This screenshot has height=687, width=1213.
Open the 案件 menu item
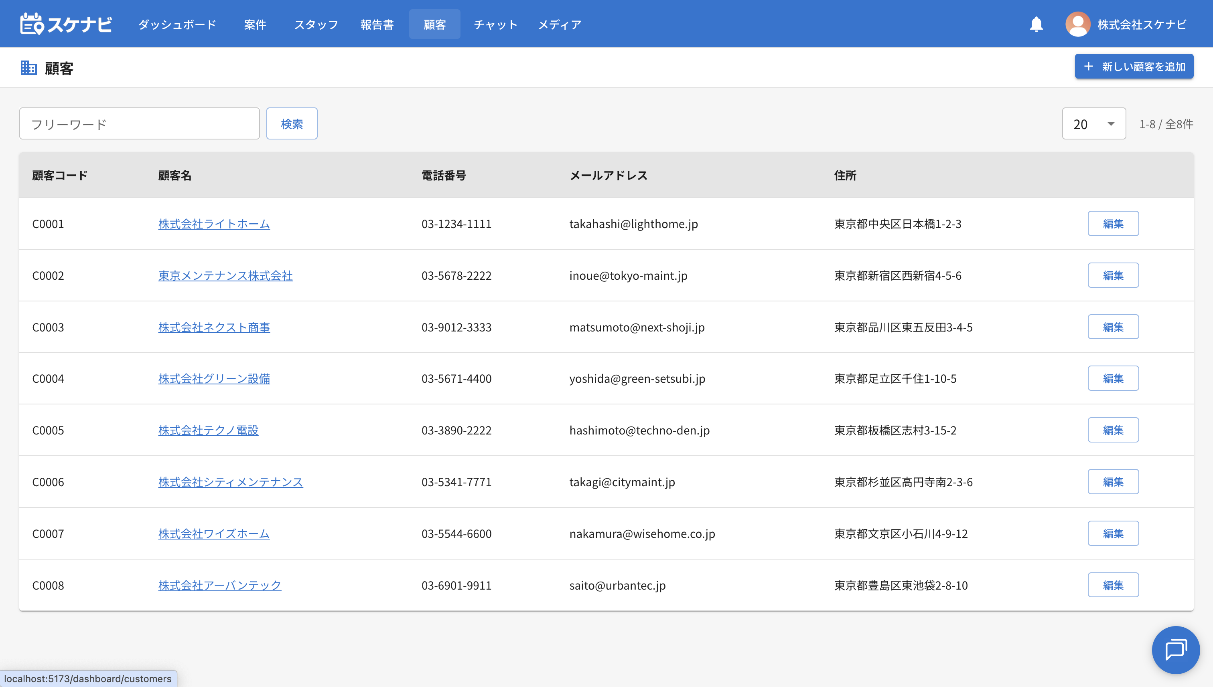(x=255, y=24)
